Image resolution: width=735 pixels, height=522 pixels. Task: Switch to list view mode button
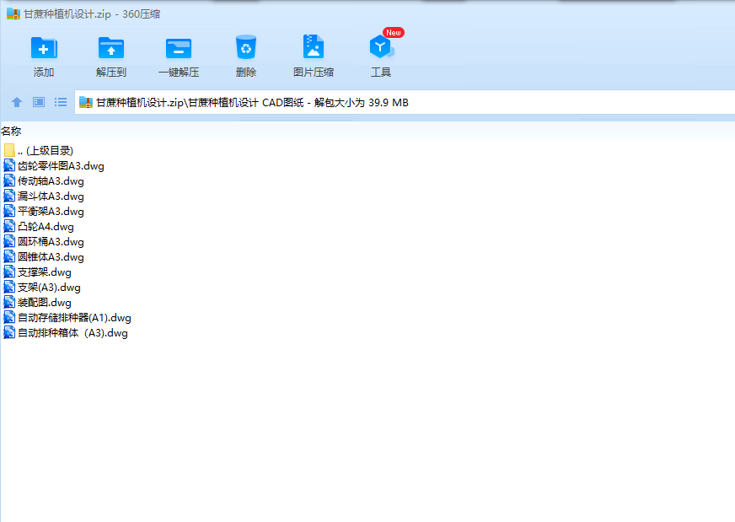point(61,102)
